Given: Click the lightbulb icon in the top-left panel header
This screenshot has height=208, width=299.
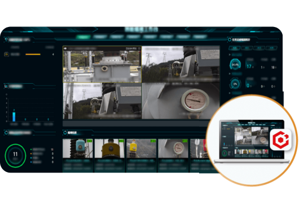Looking at the screenshot, I should tap(6, 39).
